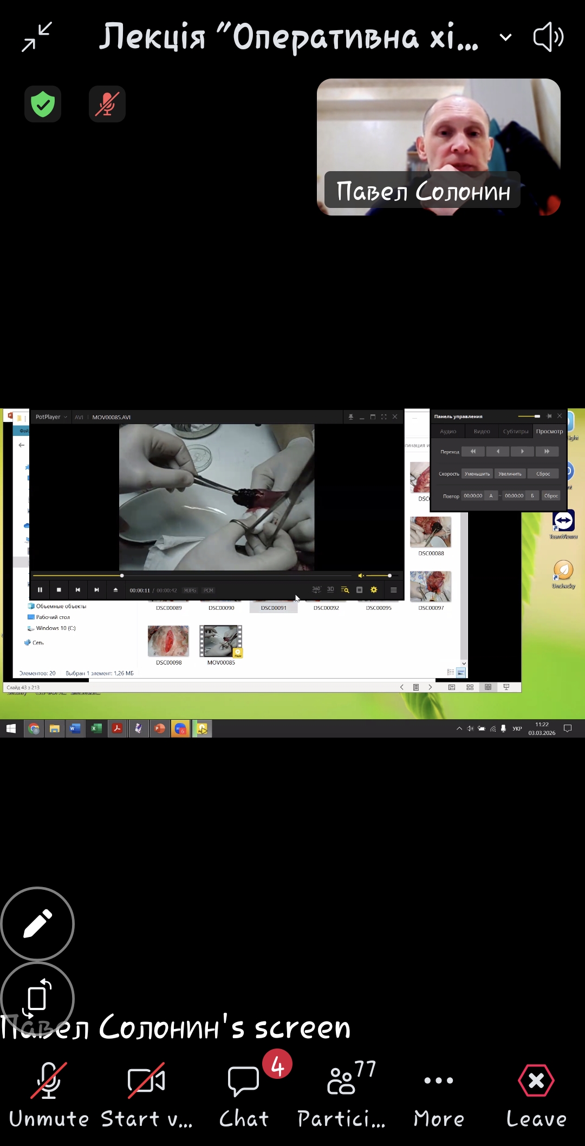Select the DSC00088 image thumbnail
Image resolution: width=585 pixels, height=1146 pixels.
431,536
